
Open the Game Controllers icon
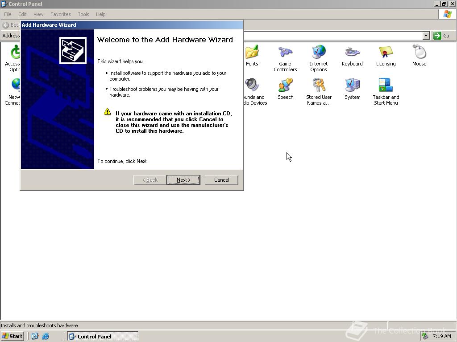coord(285,53)
